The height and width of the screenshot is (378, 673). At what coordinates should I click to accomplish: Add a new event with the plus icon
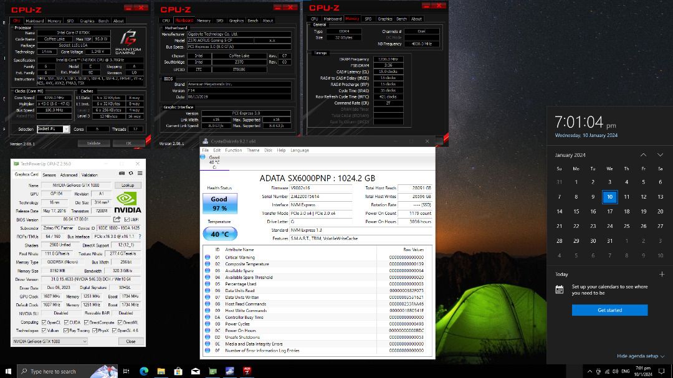(x=661, y=274)
